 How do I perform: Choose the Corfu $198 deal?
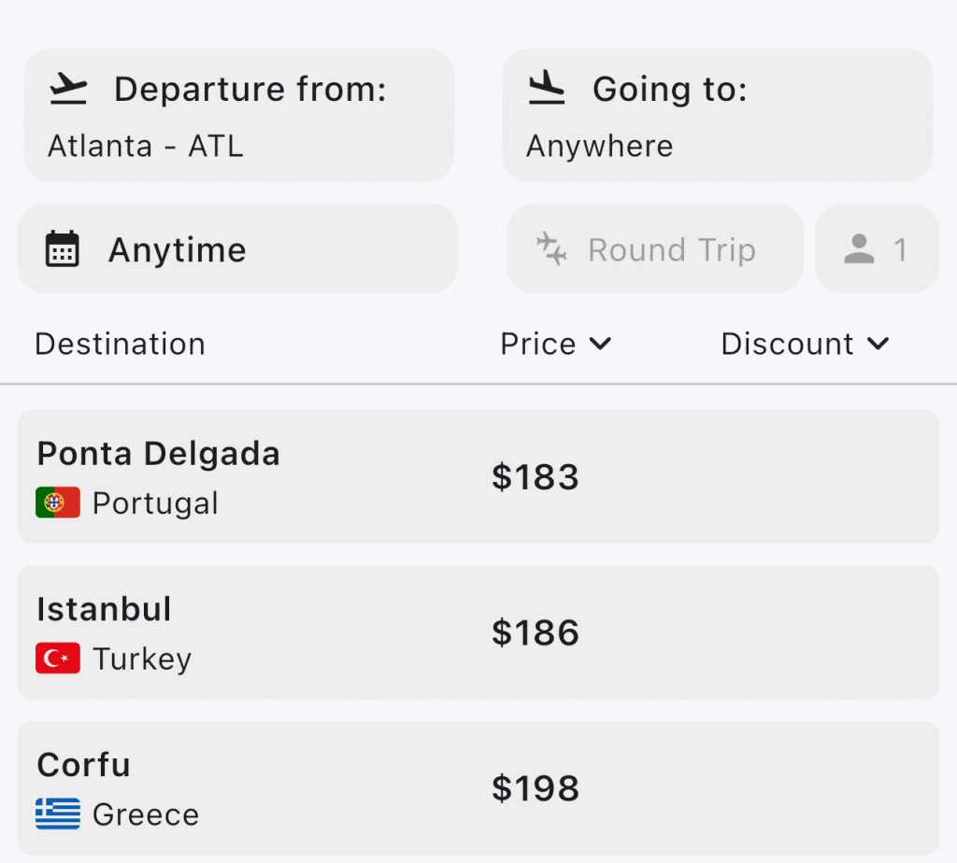[478, 787]
